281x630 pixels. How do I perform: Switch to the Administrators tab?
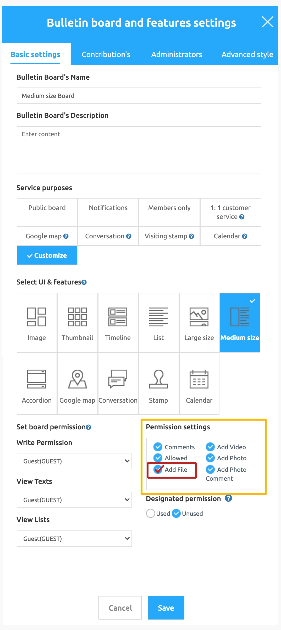pos(177,54)
